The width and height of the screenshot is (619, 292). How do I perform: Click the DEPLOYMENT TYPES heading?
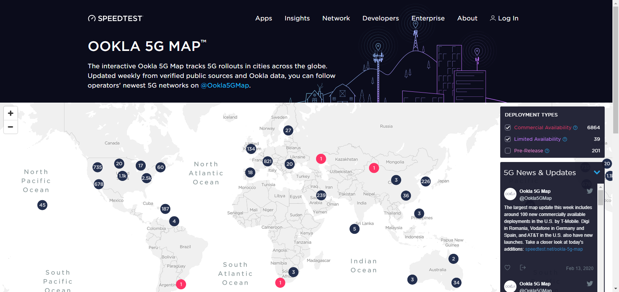[531, 115]
